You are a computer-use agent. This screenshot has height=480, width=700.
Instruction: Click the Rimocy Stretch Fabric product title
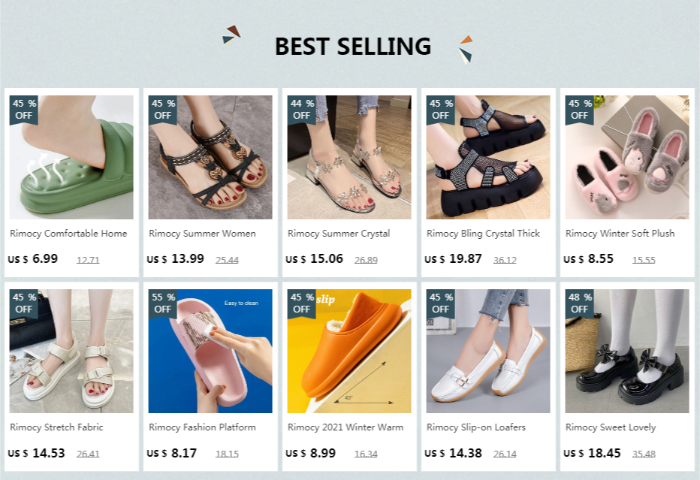pos(56,427)
